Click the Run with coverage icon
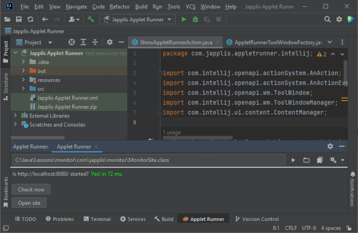The width and height of the screenshot is (358, 233). [207, 19]
